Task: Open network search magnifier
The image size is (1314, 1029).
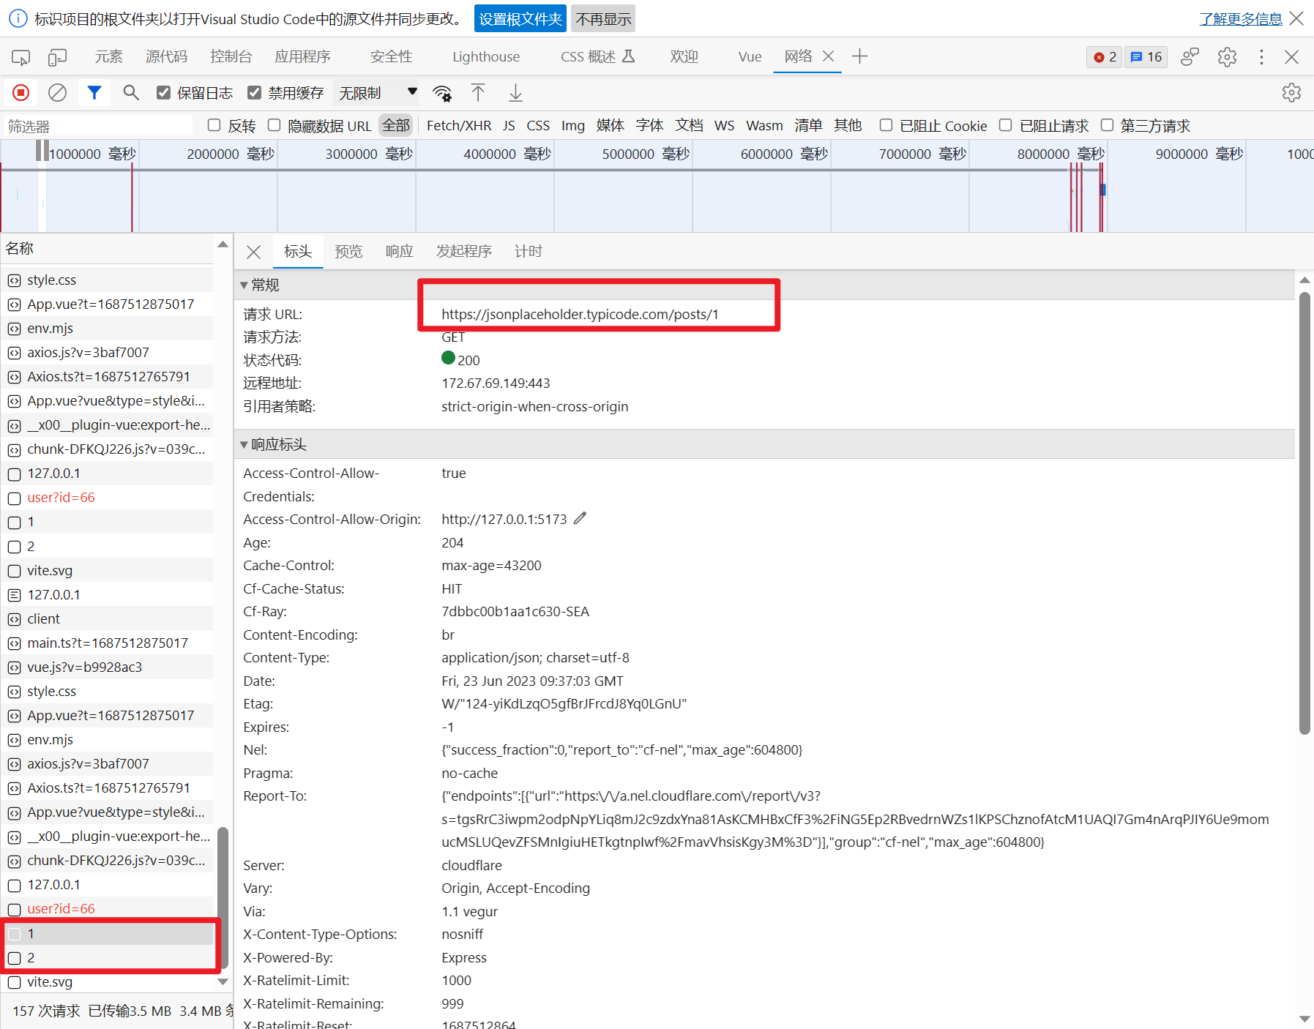Action: 131,93
